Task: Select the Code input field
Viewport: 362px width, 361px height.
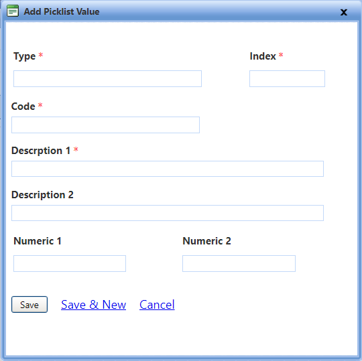Action: 105,125
